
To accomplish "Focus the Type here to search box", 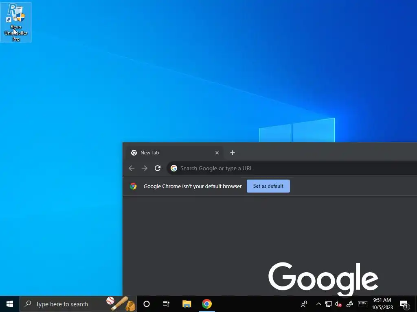I will [x=78, y=304].
